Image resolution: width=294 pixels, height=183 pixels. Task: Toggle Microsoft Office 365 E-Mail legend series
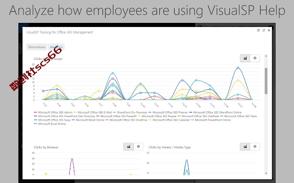pos(93,113)
